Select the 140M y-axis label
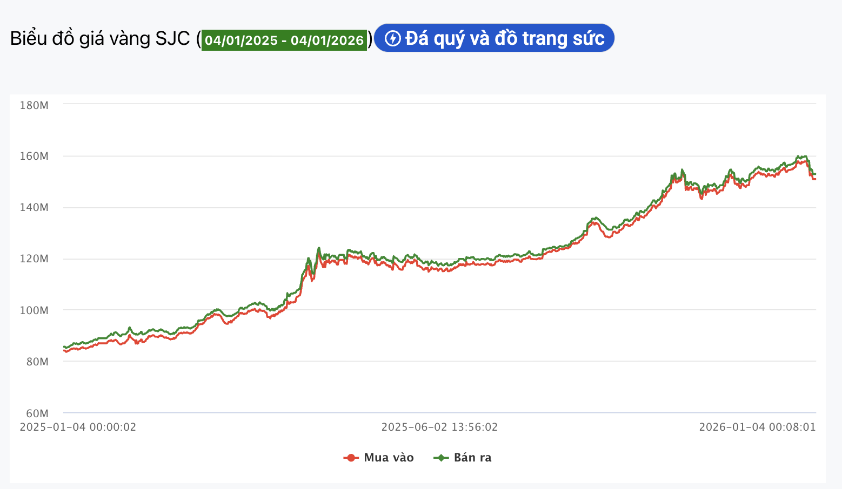Viewport: 842px width, 489px height. (x=34, y=208)
